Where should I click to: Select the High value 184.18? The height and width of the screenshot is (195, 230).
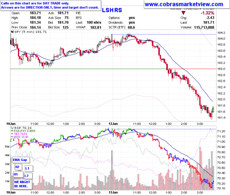(35, 18)
